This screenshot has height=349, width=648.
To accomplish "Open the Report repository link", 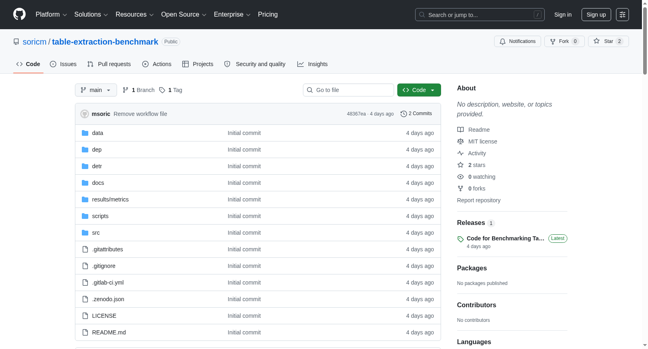I will (479, 200).
